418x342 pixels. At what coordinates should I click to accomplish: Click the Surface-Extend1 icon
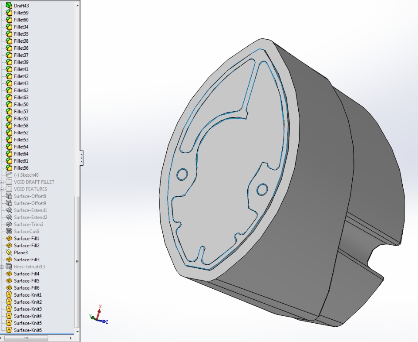click(9, 210)
